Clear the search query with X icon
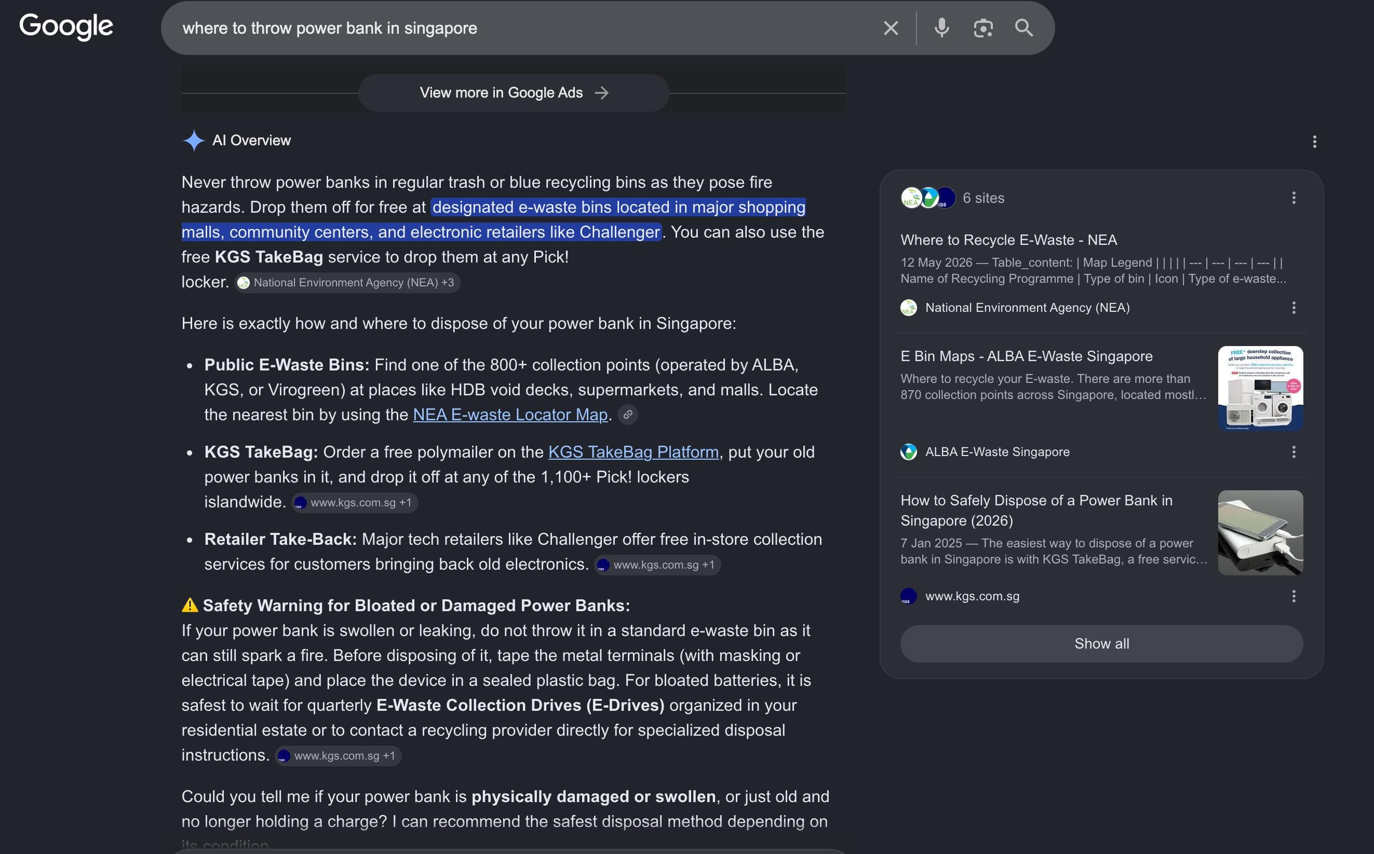The image size is (1374, 854). click(891, 27)
